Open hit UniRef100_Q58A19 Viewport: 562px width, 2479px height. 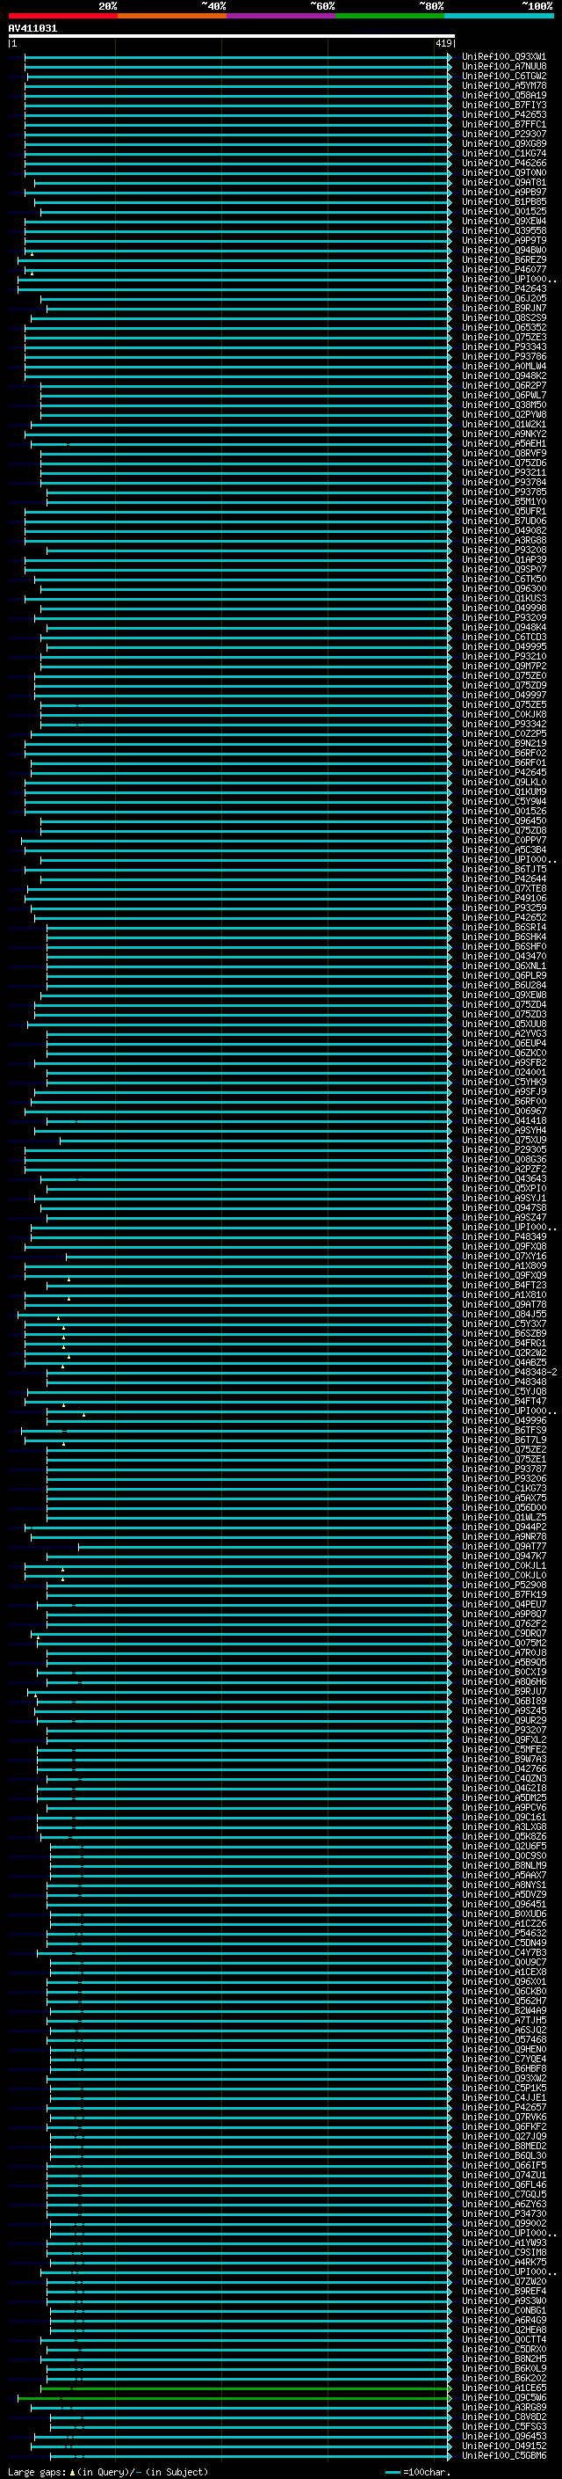point(504,95)
